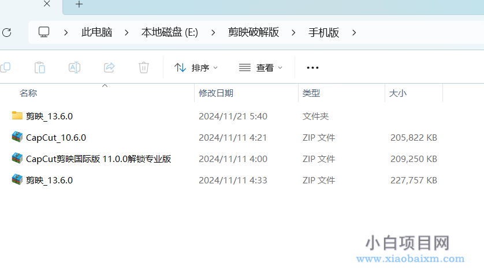Expand chevron after 手机版 breadcrumb
Image resolution: width=484 pixels, height=271 pixels.
tap(354, 32)
